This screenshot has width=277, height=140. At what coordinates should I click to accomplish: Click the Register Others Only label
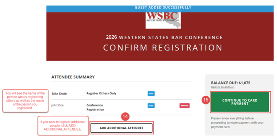[101, 93]
